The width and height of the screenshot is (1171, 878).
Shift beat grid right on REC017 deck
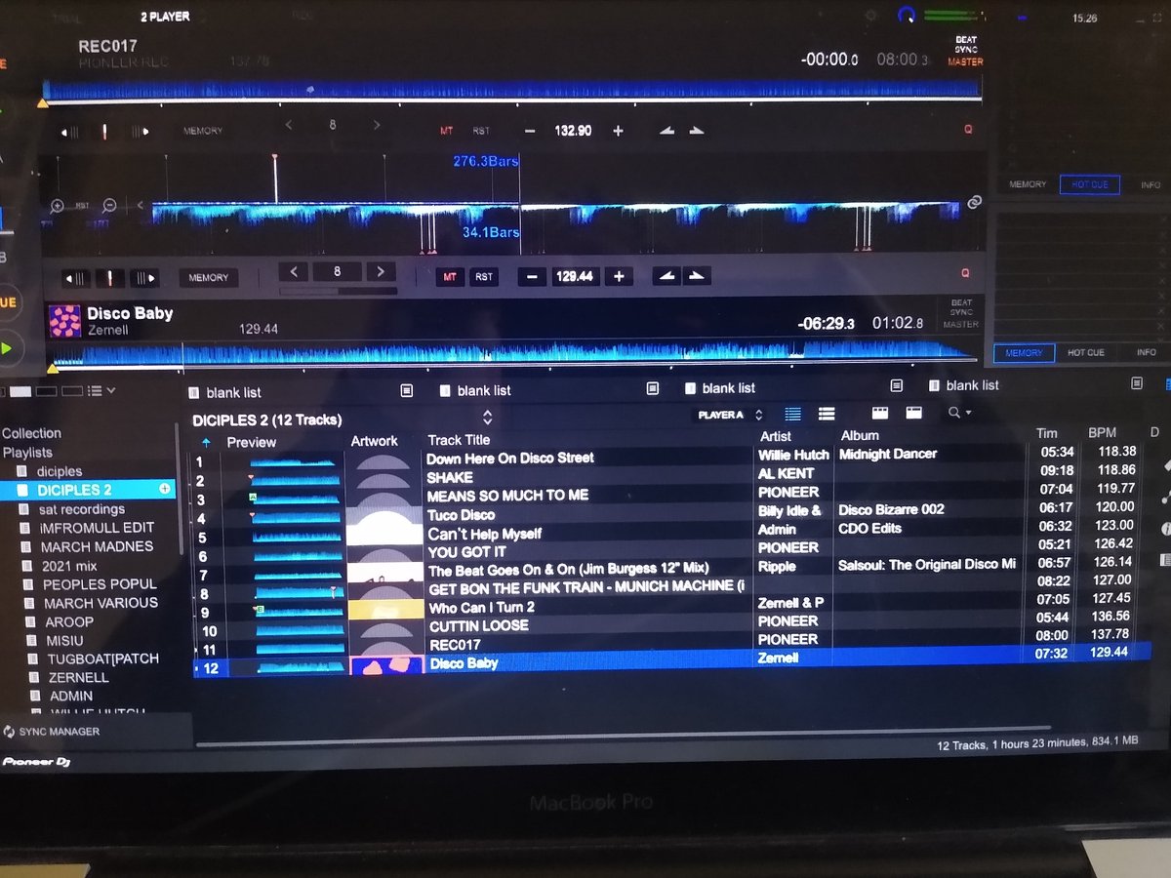tap(141, 131)
